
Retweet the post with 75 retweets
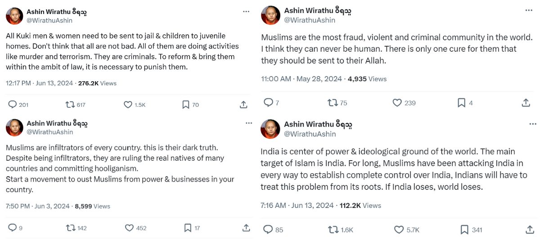pyautogui.click(x=333, y=103)
